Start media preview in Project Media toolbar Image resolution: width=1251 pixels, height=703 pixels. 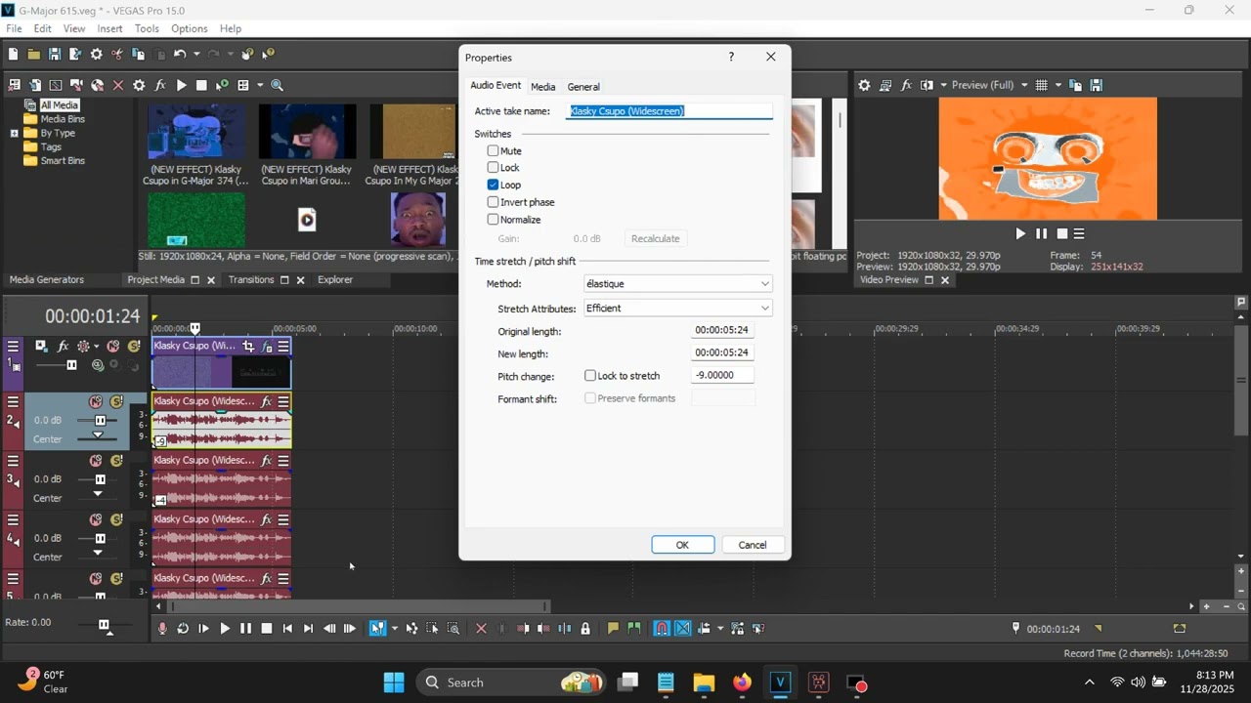pos(181,85)
